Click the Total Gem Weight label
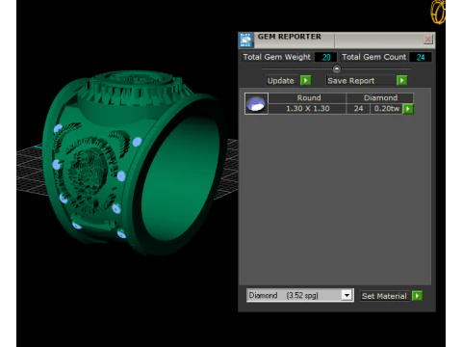This screenshot has width=462, height=347. click(277, 57)
